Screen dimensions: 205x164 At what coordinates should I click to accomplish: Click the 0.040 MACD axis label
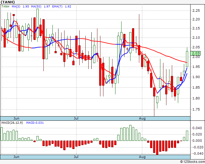click(197, 128)
